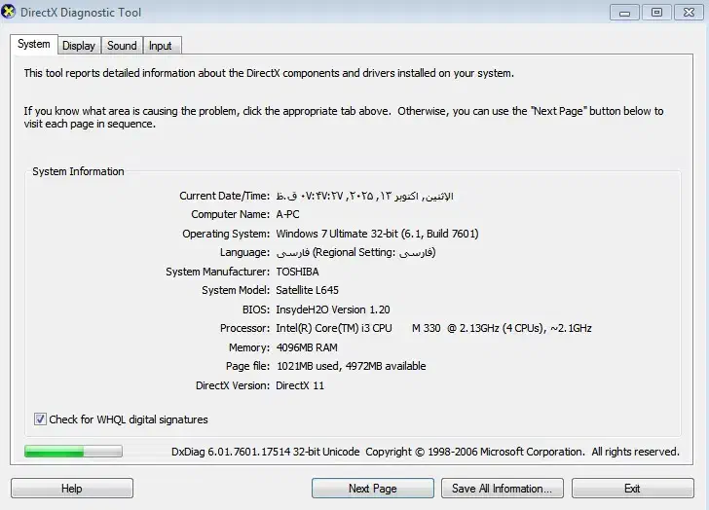709x510 pixels.
Task: Uncheck Check for WHQL digital signatures
Action: pos(40,419)
